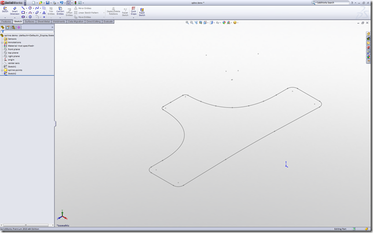The width and height of the screenshot is (373, 233).
Task: Expand the spline points folder
Action: (x=2, y=71)
